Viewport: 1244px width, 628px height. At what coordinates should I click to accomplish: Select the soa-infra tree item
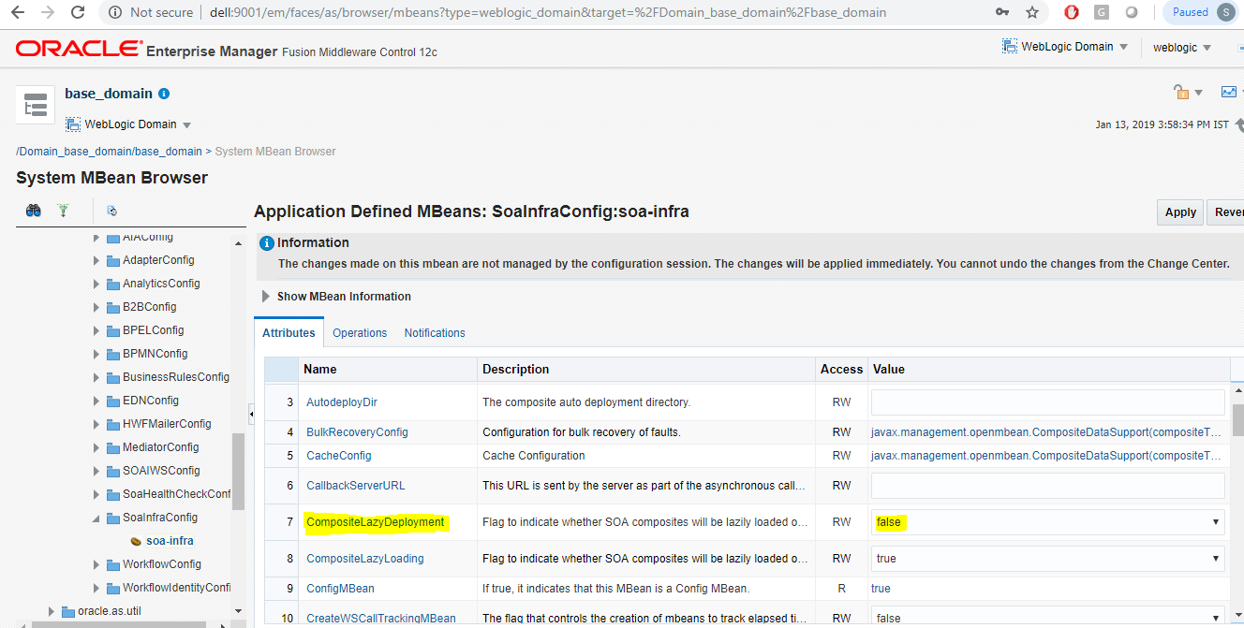(170, 541)
